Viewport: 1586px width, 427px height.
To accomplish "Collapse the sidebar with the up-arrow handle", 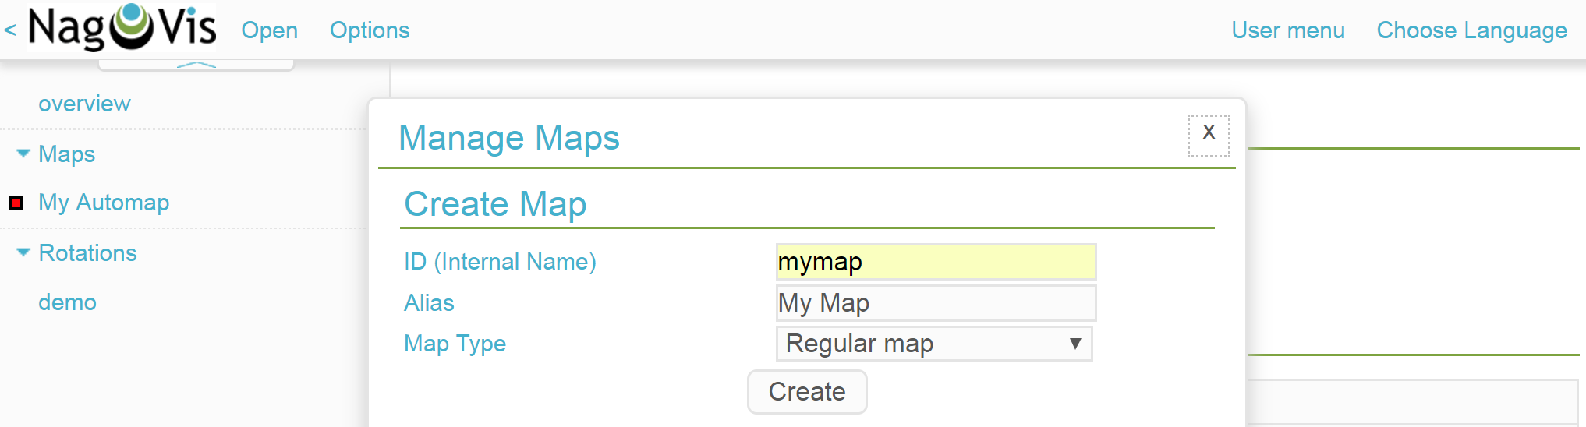I will pyautogui.click(x=196, y=65).
